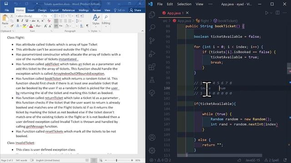Zoom in Word with the plus button
Image resolution: width=291 pixels, height=163 pixels.
[x=132, y=160]
